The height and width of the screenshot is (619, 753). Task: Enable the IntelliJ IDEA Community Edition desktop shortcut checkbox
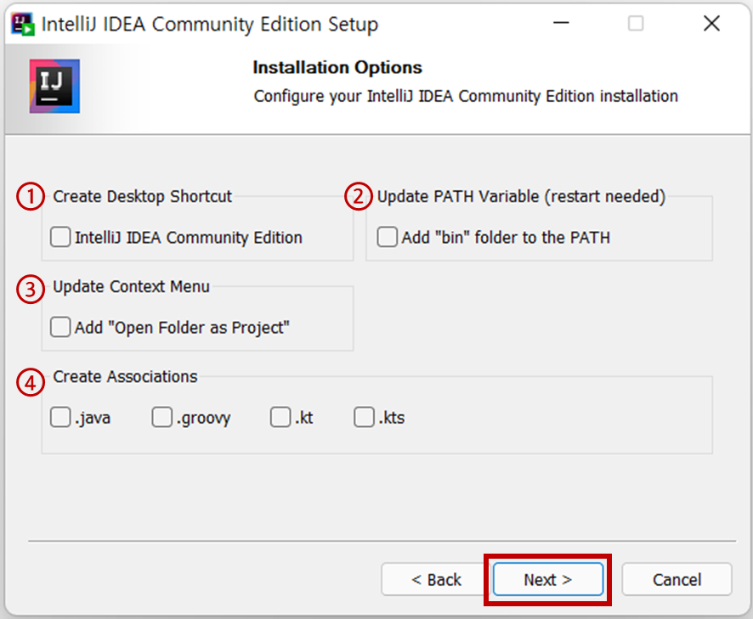point(60,237)
